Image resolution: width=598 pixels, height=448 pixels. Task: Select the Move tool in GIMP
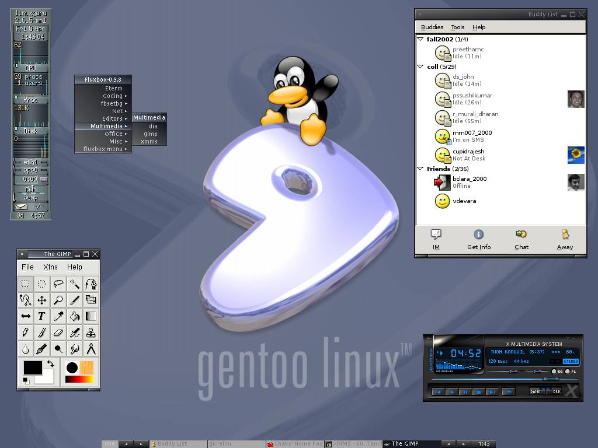coord(42,300)
